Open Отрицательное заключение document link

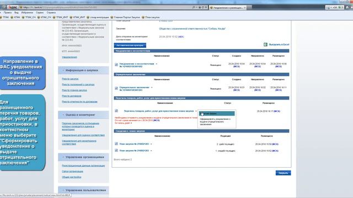[x=134, y=89]
